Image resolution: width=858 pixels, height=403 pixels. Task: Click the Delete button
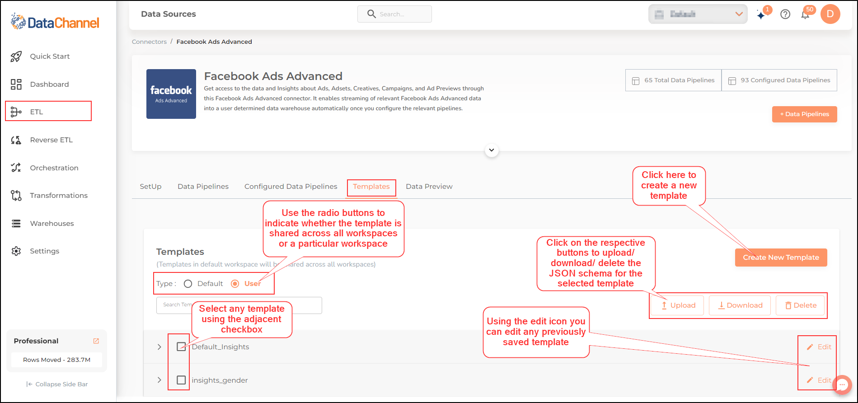(800, 305)
